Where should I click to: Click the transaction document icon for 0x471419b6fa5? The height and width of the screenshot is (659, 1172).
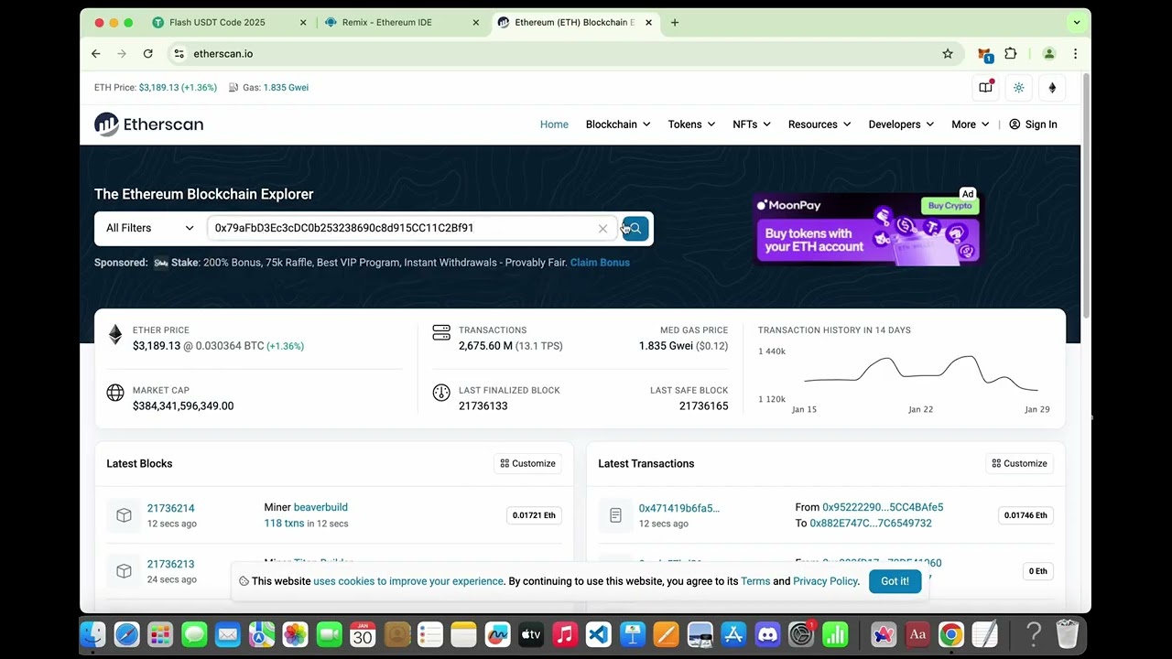click(x=615, y=515)
